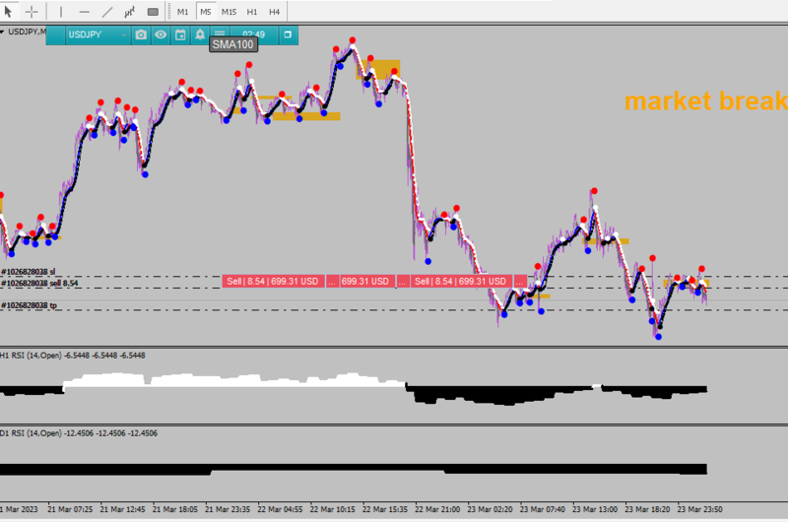Choose the vertical line drawing tool
This screenshot has height=522, width=788.
point(61,12)
